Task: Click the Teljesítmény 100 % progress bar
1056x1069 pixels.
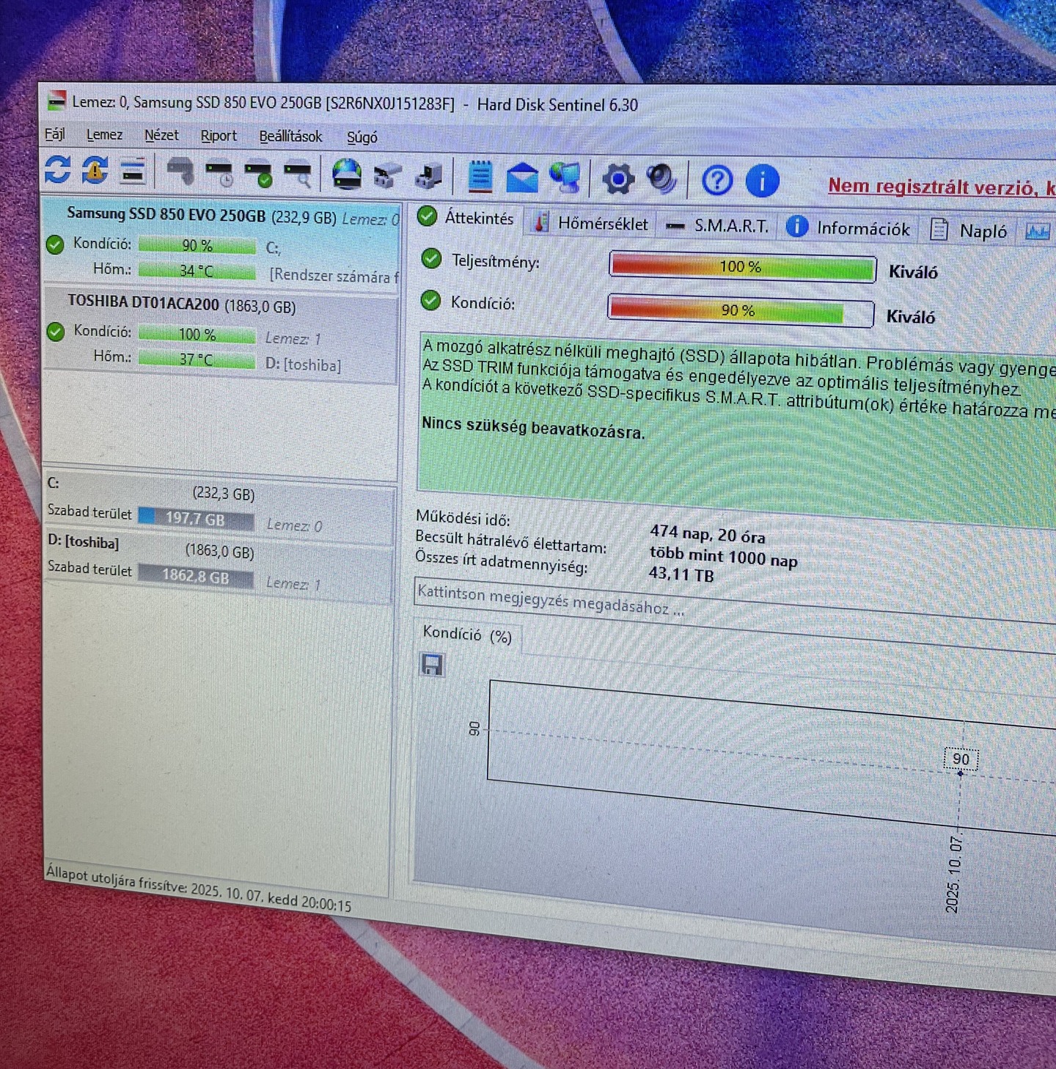Action: (x=742, y=267)
